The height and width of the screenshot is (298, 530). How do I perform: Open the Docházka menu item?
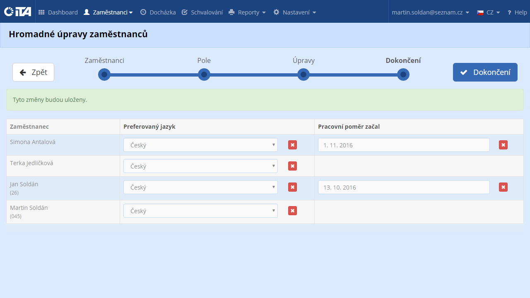[158, 12]
